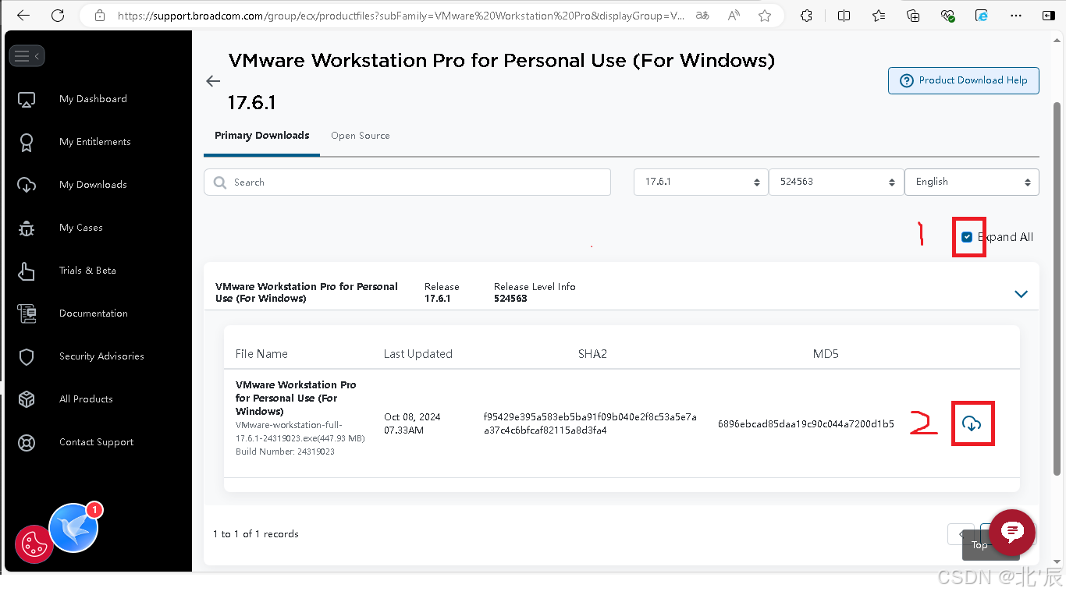Click the Read Aloud icon

(x=734, y=16)
